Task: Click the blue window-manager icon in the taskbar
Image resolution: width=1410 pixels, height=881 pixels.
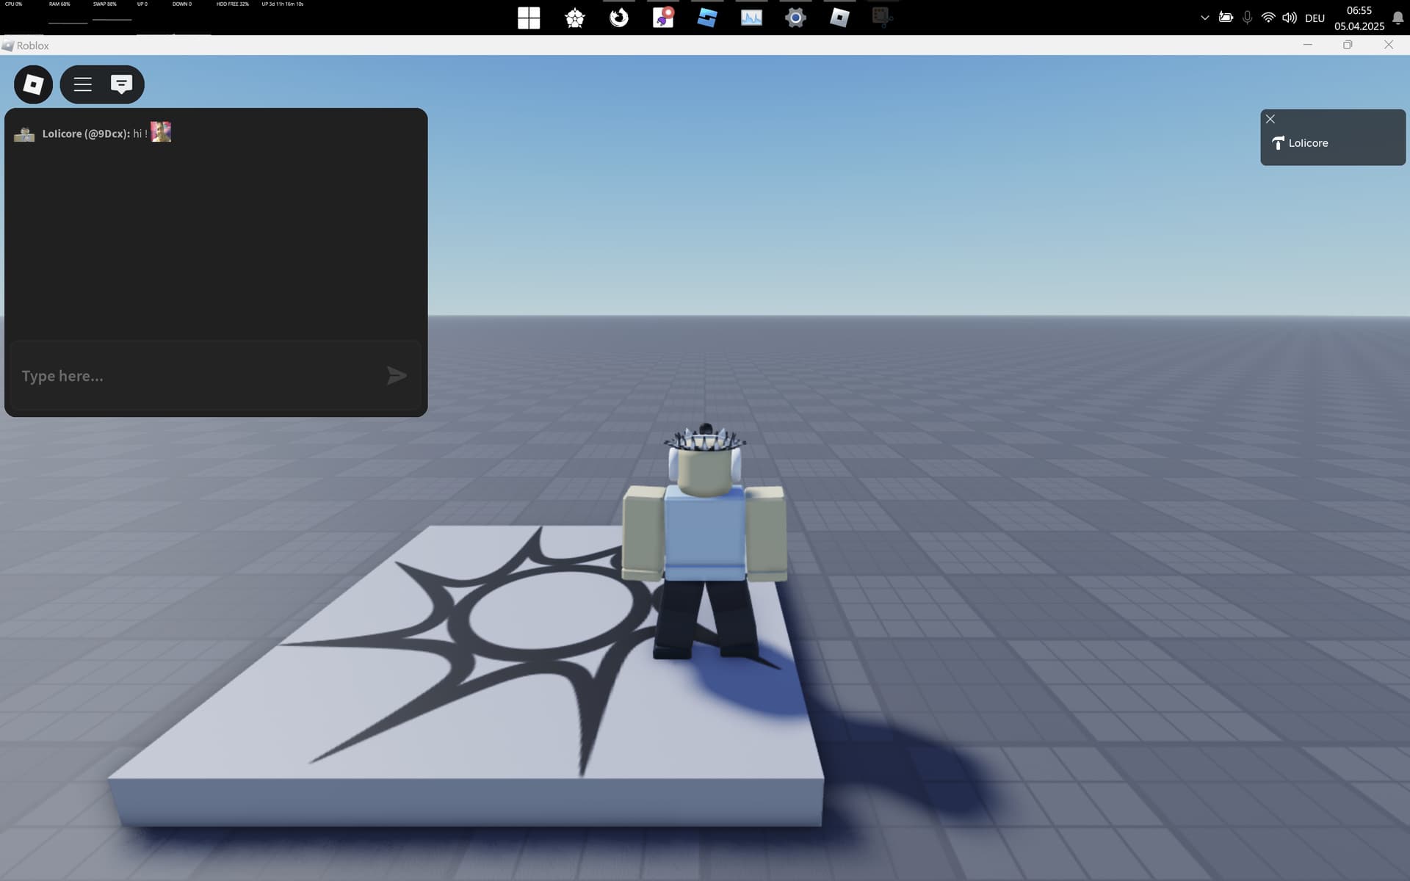Action: (x=706, y=18)
